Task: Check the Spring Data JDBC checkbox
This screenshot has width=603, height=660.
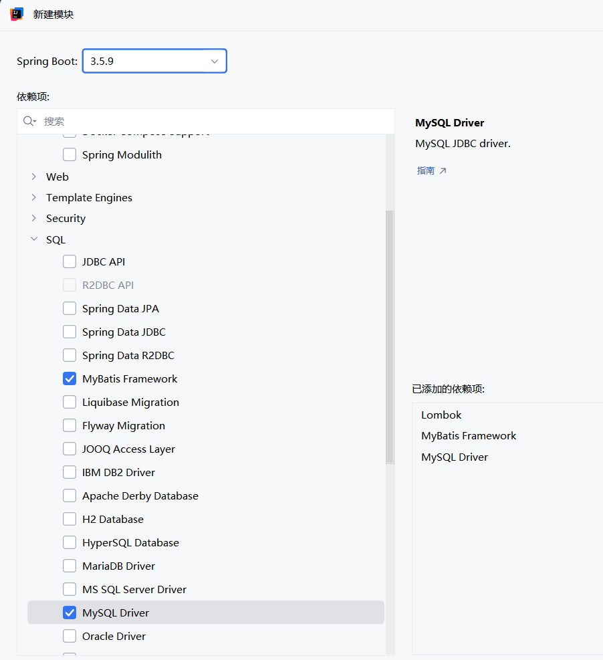Action: pyautogui.click(x=70, y=332)
